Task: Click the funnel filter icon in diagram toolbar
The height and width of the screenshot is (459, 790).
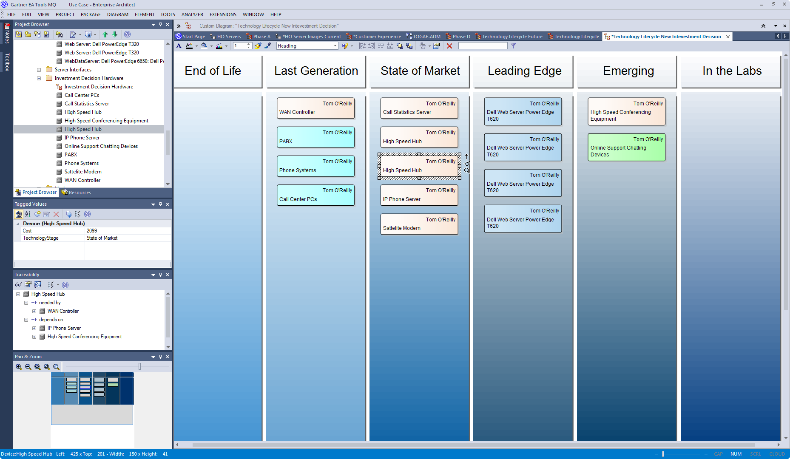Action: point(513,46)
